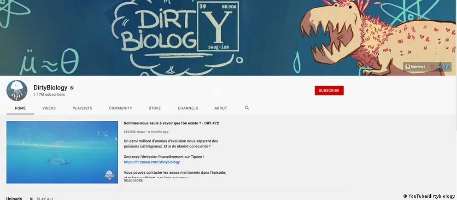Click the DirtyBiology jellyfish channel avatar
The height and width of the screenshot is (200, 457).
(17, 90)
